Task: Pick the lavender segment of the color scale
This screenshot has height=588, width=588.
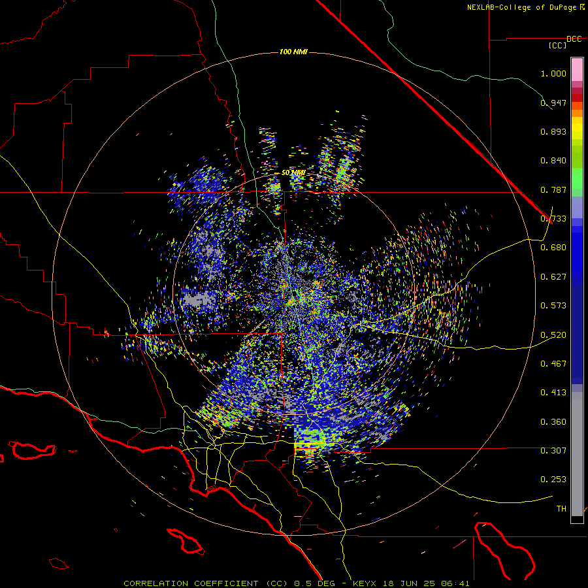Action: click(x=577, y=207)
